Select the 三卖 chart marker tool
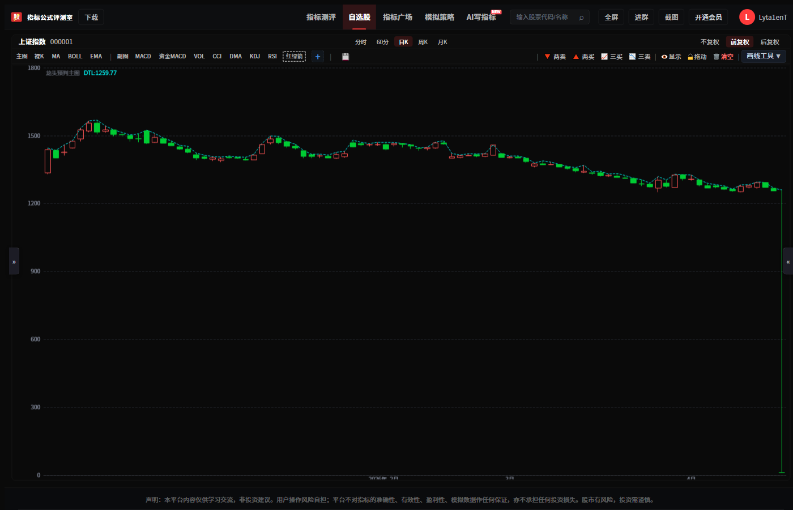The image size is (793, 510). (640, 57)
